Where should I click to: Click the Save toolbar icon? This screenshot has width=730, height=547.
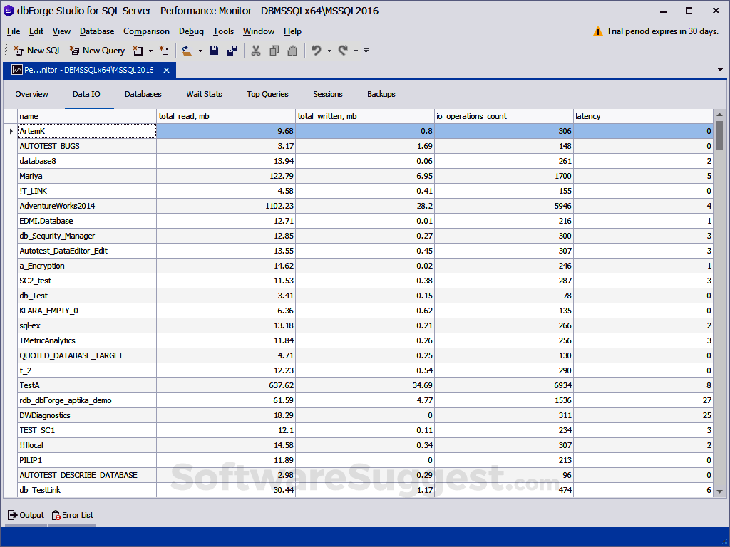[x=214, y=51]
